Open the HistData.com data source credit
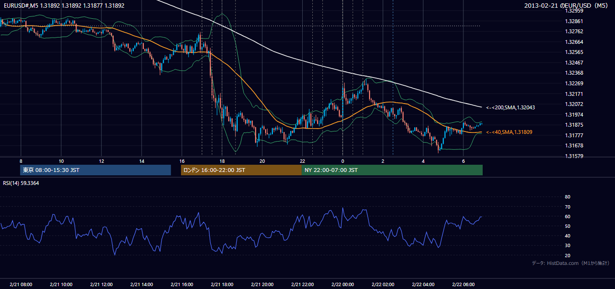 pyautogui.click(x=571, y=263)
